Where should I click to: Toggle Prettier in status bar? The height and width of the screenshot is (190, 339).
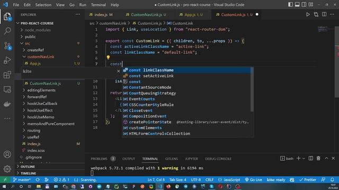pos(307,179)
